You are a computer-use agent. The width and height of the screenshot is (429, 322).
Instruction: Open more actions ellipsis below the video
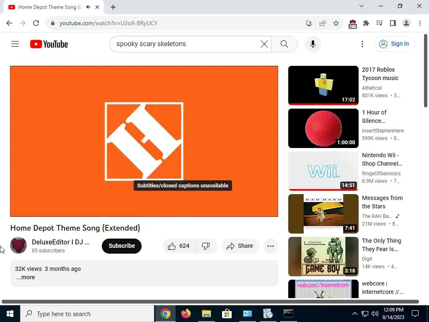click(x=271, y=246)
